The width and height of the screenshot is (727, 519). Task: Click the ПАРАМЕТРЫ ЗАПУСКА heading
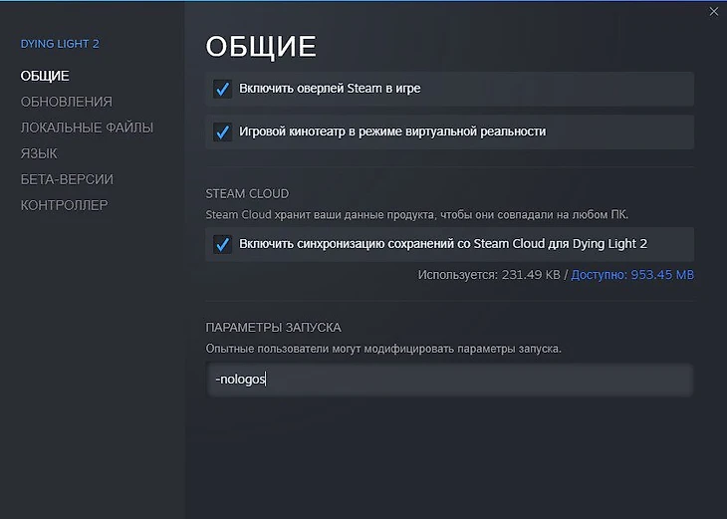[273, 328]
